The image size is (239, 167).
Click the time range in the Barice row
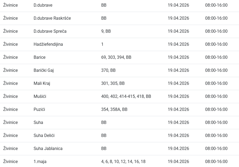(x=216, y=57)
